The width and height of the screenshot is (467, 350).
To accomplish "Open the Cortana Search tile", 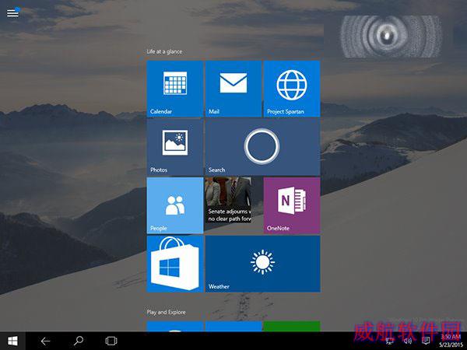I will click(x=263, y=147).
